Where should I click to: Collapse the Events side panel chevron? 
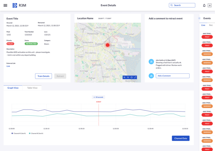pyautogui.click(x=199, y=18)
